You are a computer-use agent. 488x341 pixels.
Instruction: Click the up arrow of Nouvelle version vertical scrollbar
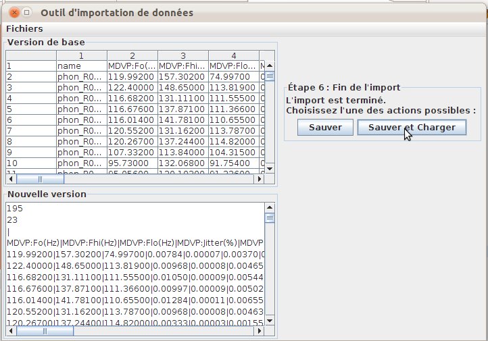point(270,207)
